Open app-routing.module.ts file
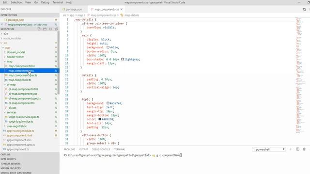The width and height of the screenshot is (310, 174). coord(20,131)
